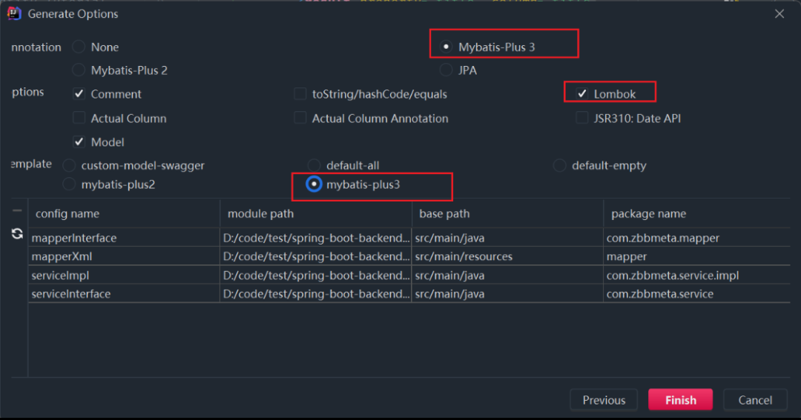Select the default-all template

[314, 165]
